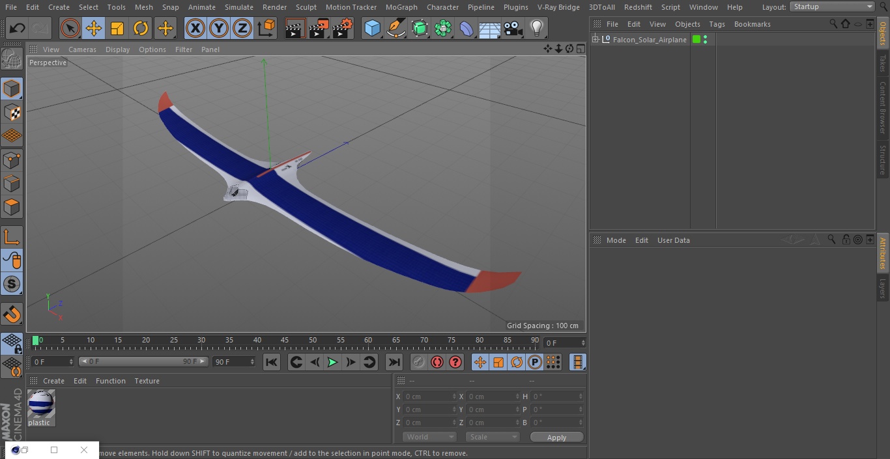Open attributes User Data menu

(673, 240)
